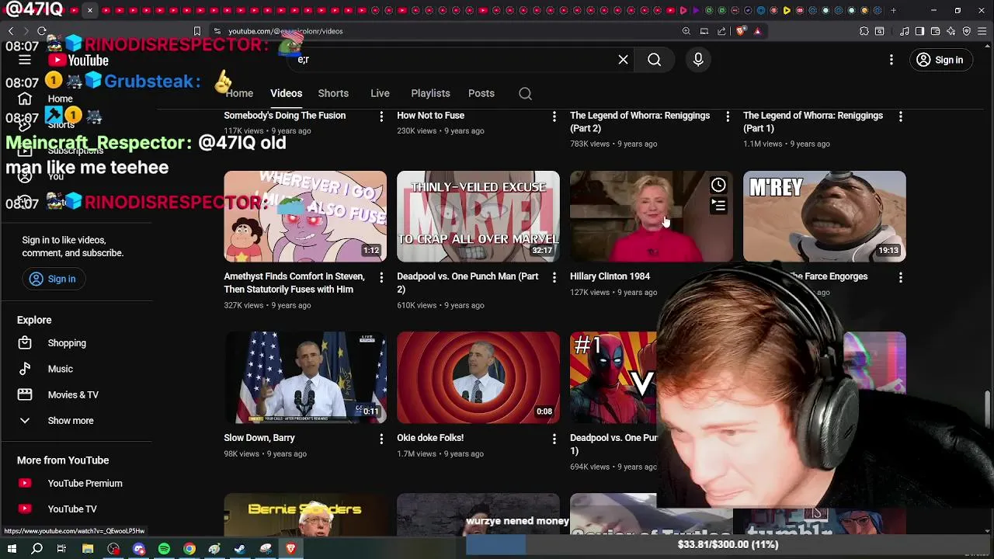Screen dimensions: 994x559
Task: Open the channel Live tab
Action: (380, 93)
